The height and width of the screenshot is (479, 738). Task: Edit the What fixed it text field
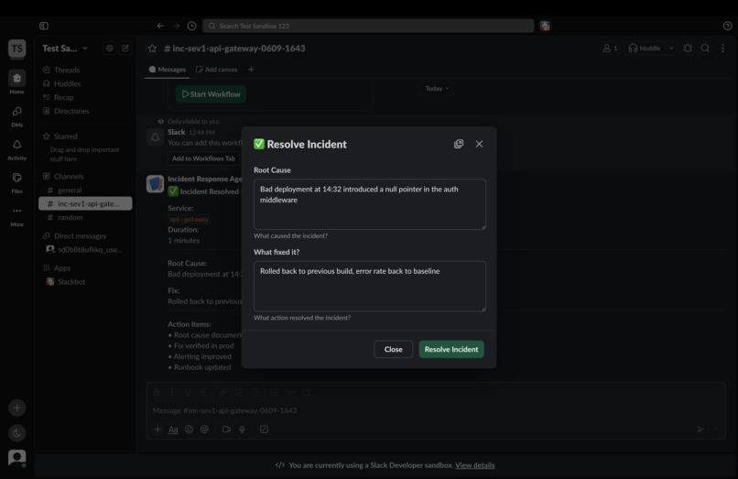[x=370, y=286]
